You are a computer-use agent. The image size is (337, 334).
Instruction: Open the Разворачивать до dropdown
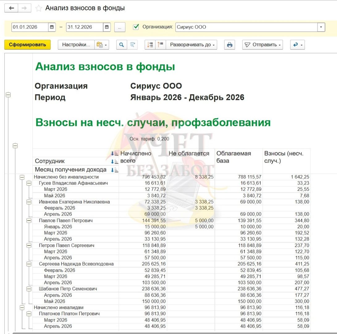[x=192, y=45]
